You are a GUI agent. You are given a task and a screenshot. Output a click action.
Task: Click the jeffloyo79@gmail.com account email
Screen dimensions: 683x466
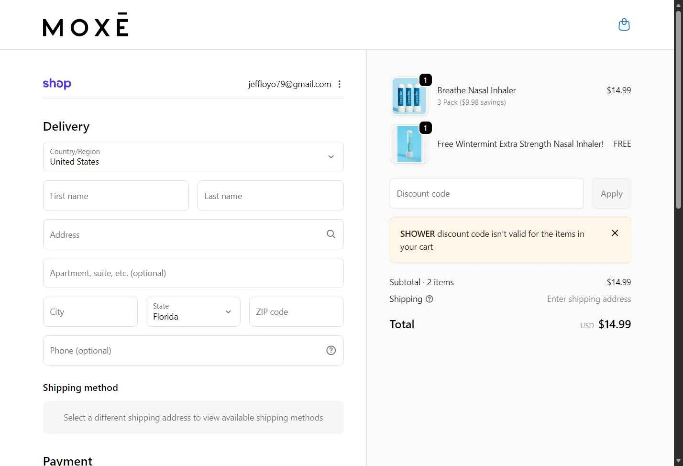[x=289, y=84]
